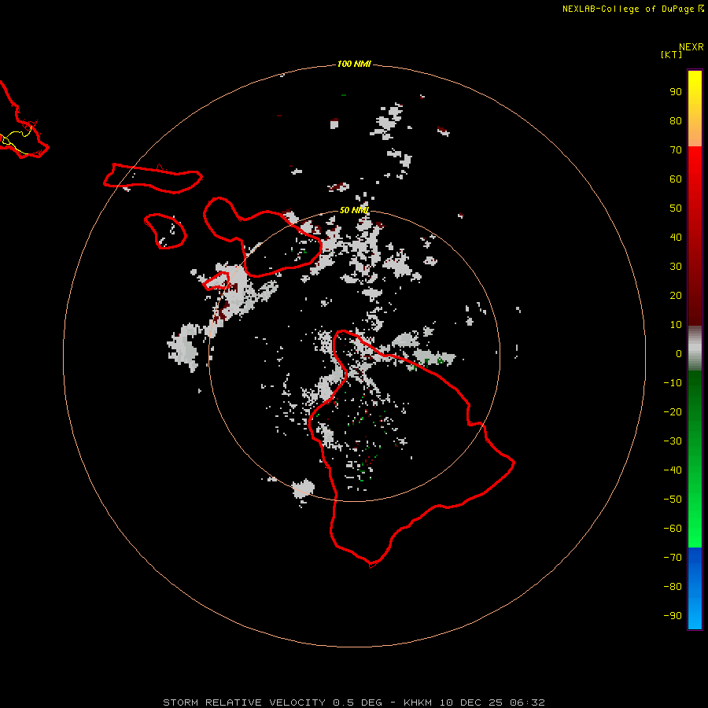Click the -70 value on velocity scale
708x708 pixels.
[x=673, y=558]
